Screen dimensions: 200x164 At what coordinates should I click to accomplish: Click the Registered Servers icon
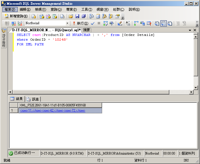click(x=91, y=16)
